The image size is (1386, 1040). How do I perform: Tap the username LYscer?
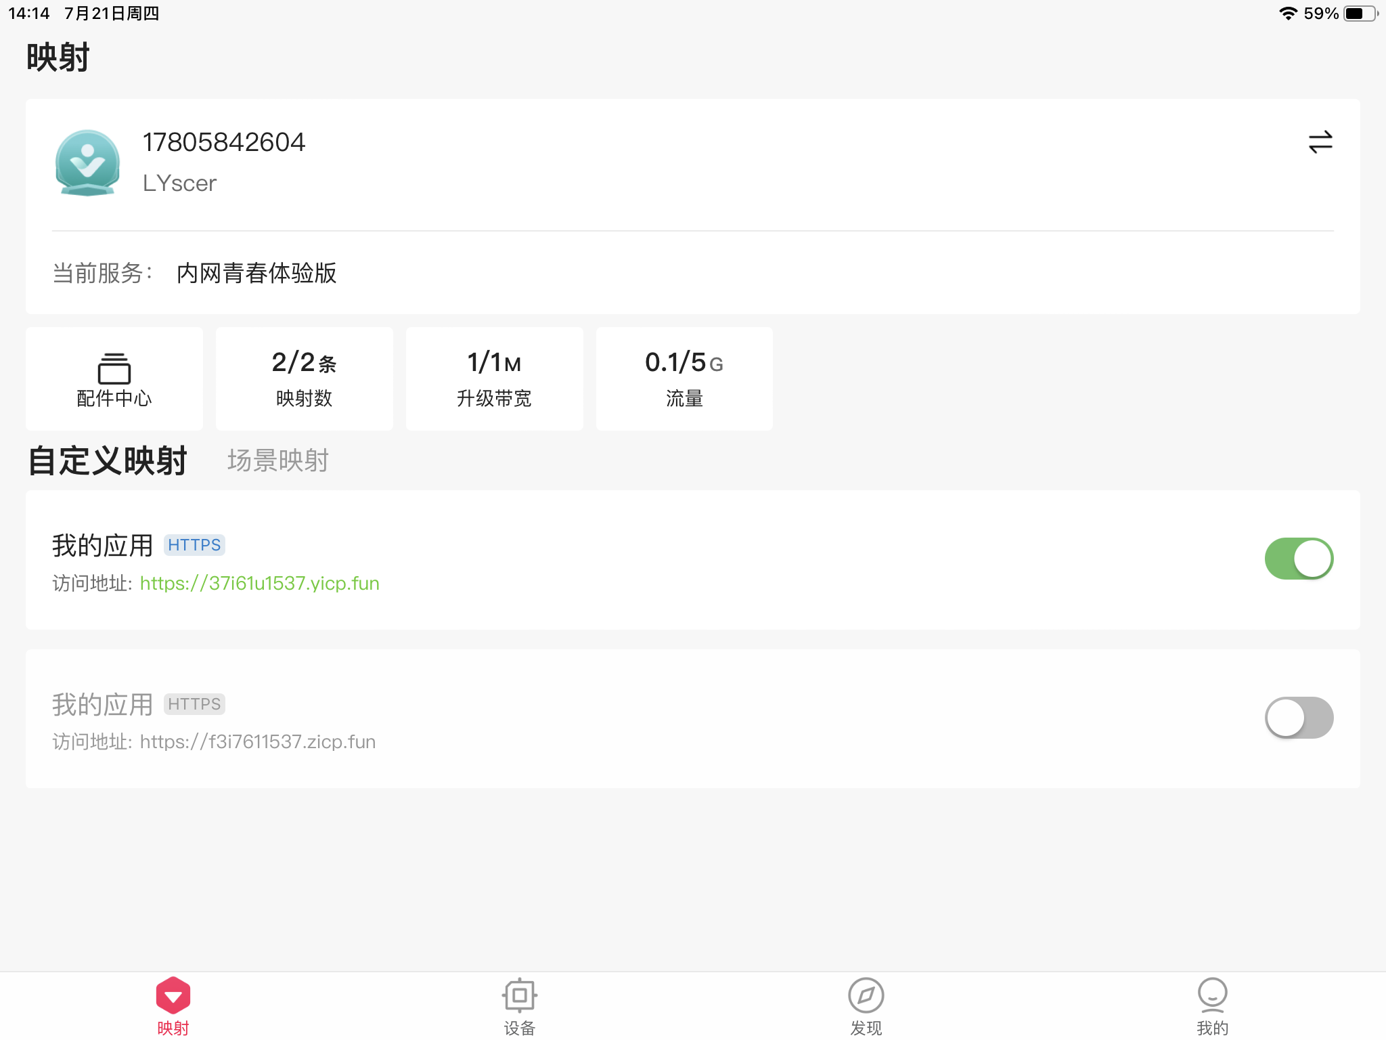179,183
